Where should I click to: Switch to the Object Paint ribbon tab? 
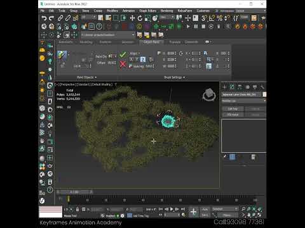pos(151,42)
